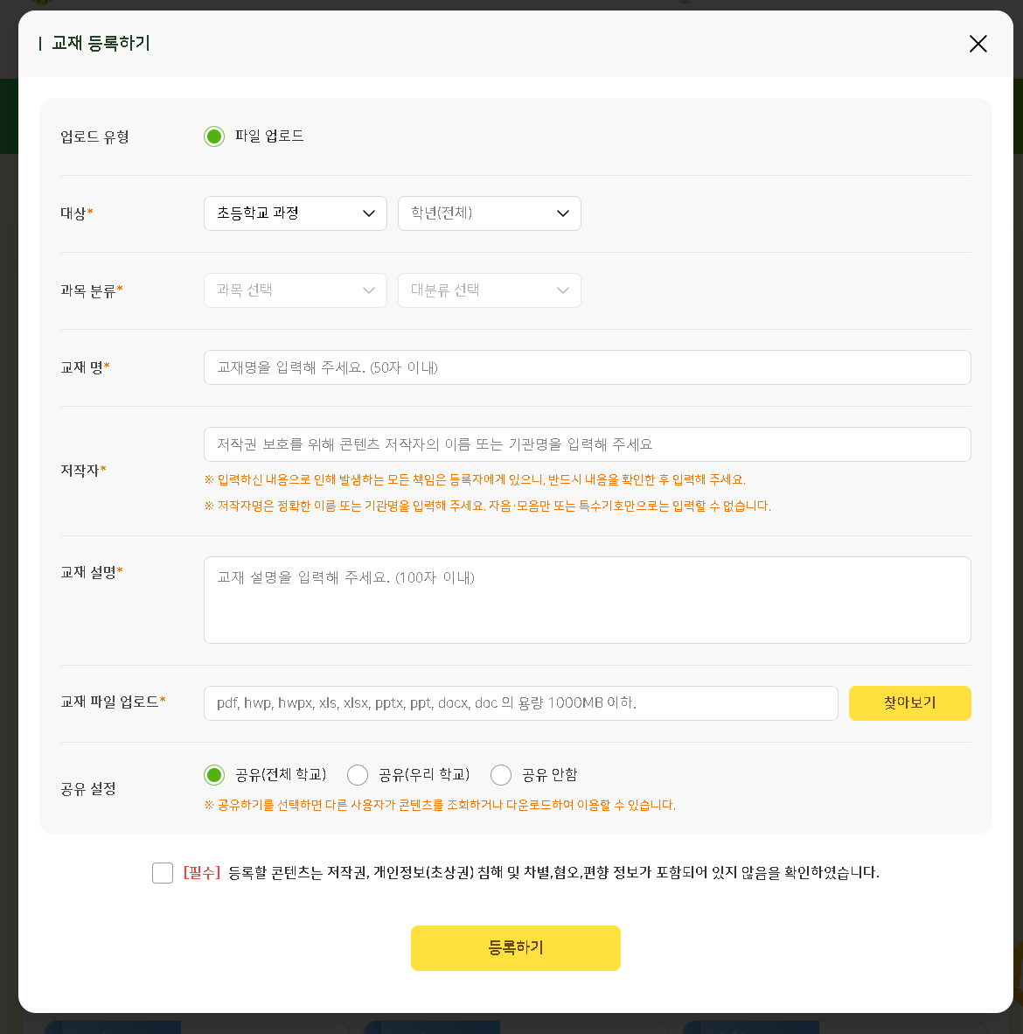Click the file path field for 교재 파일 업로드
The height and width of the screenshot is (1034, 1023).
click(x=520, y=703)
